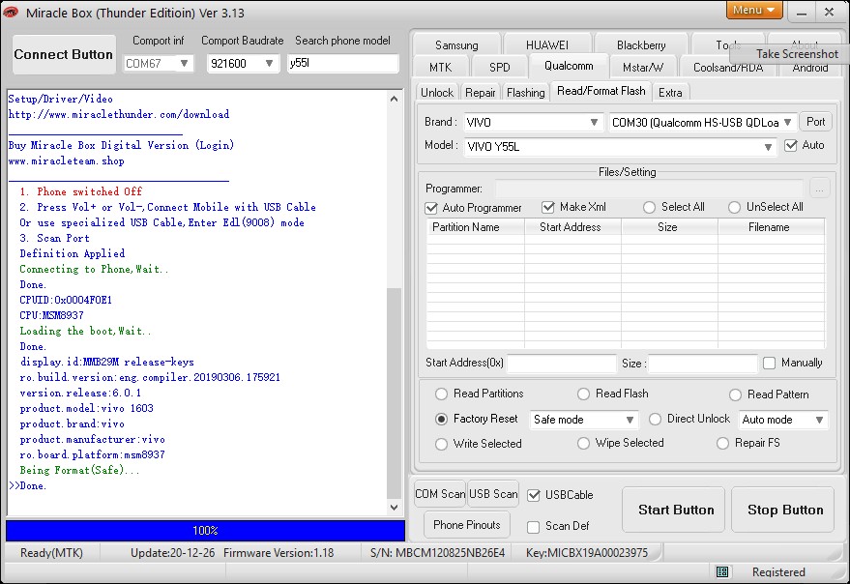Click the Start Button
Viewport: 850px width, 584px height.
coord(673,510)
